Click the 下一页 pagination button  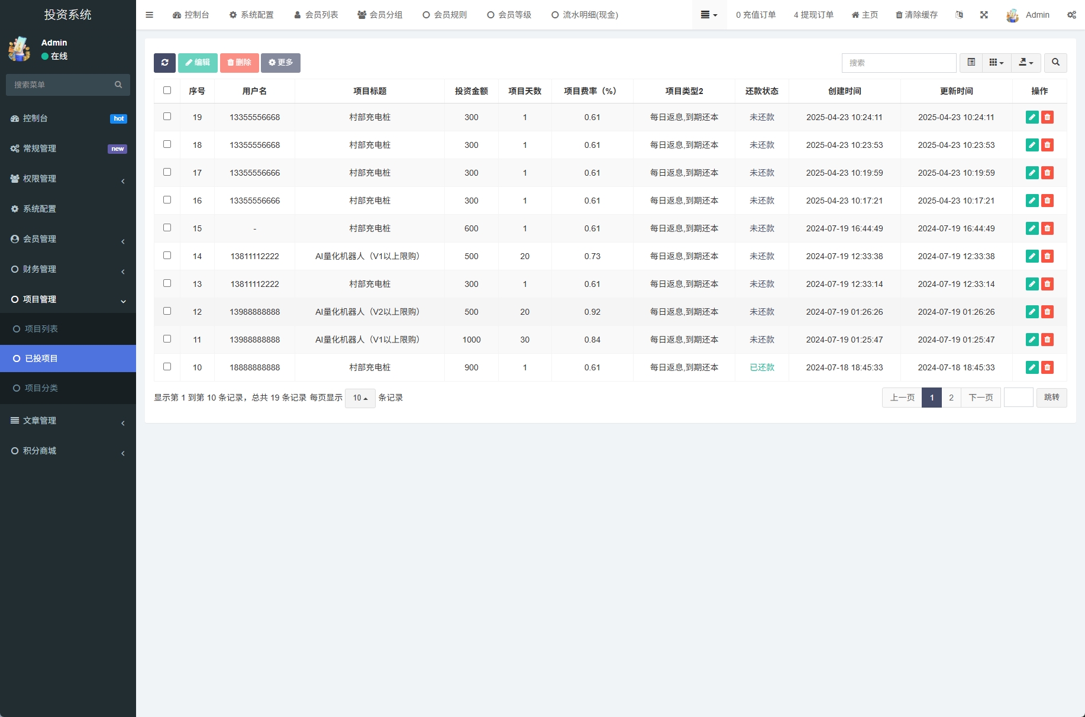980,398
